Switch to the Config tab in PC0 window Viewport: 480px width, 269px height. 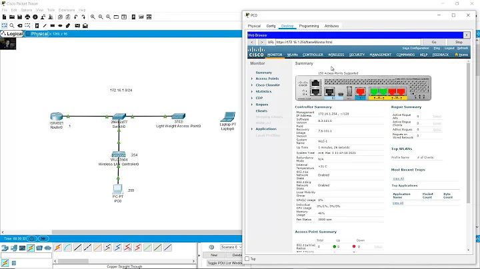click(271, 26)
